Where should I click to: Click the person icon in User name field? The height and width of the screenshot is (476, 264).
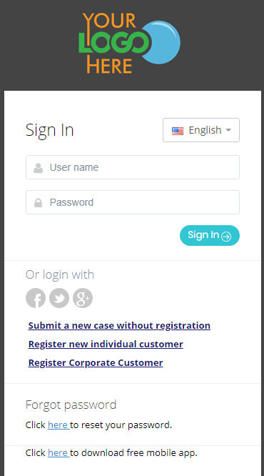(x=39, y=168)
